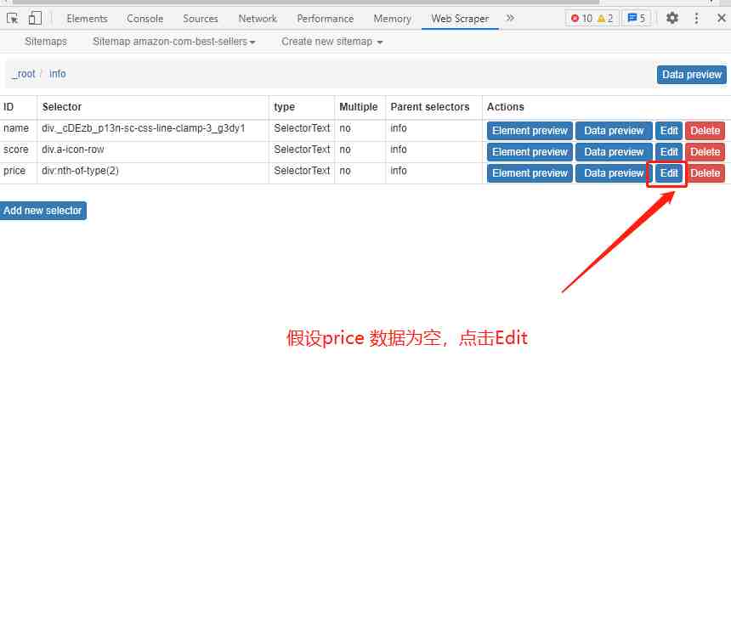Click the name ID cell
This screenshot has height=633, width=731.
[x=18, y=131]
